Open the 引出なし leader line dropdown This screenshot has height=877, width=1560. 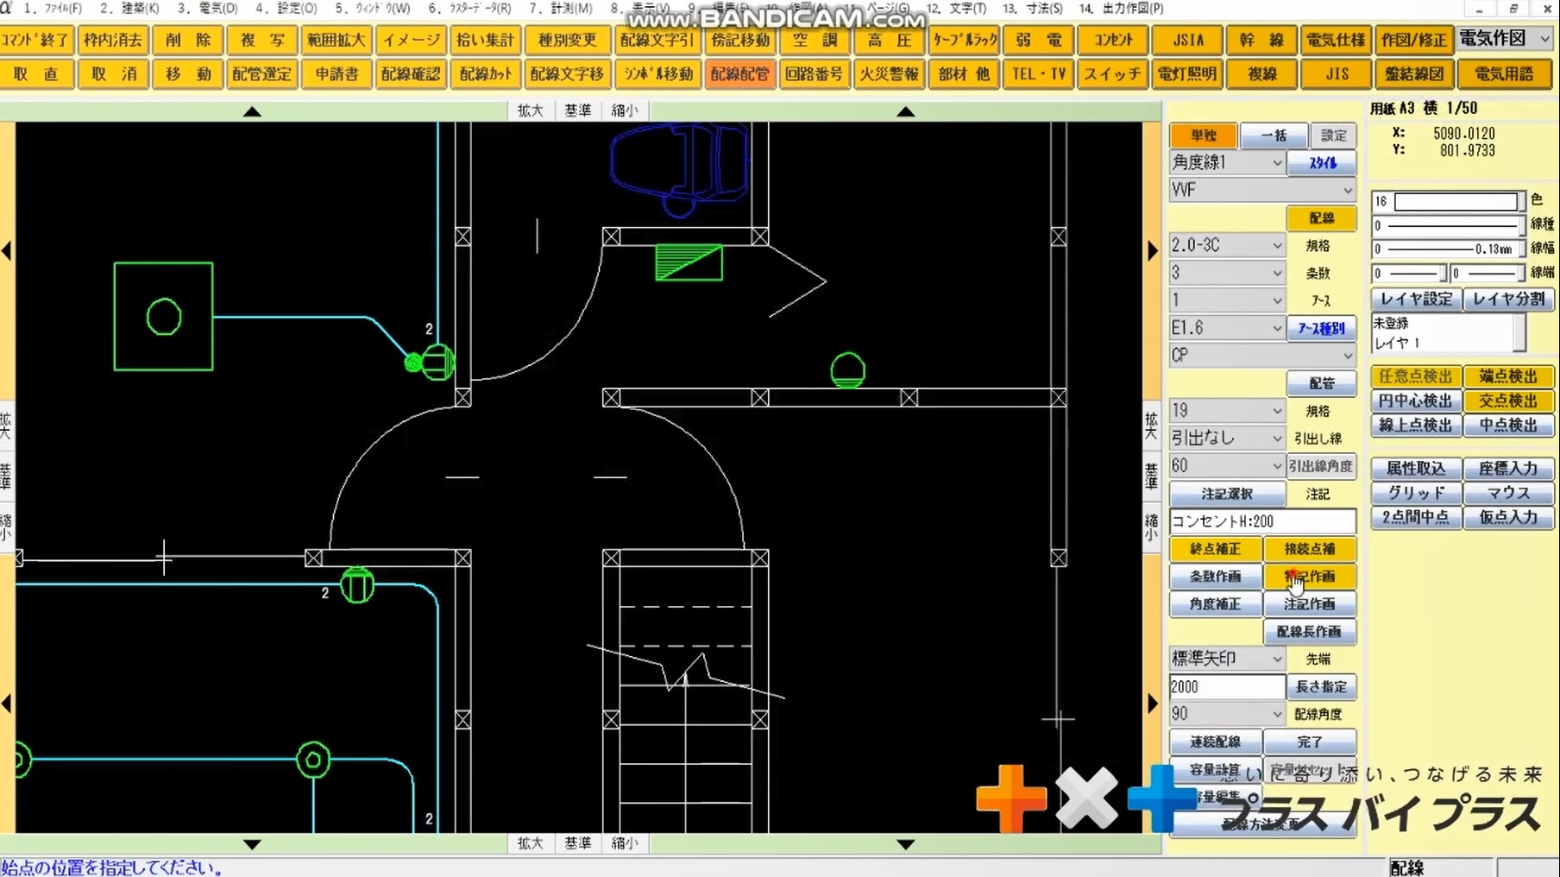[x=1227, y=438]
